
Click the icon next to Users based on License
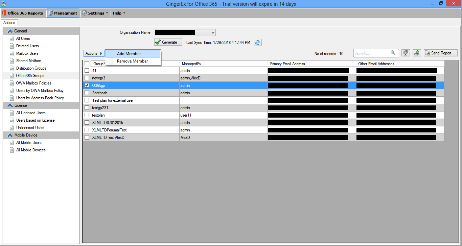(12, 120)
